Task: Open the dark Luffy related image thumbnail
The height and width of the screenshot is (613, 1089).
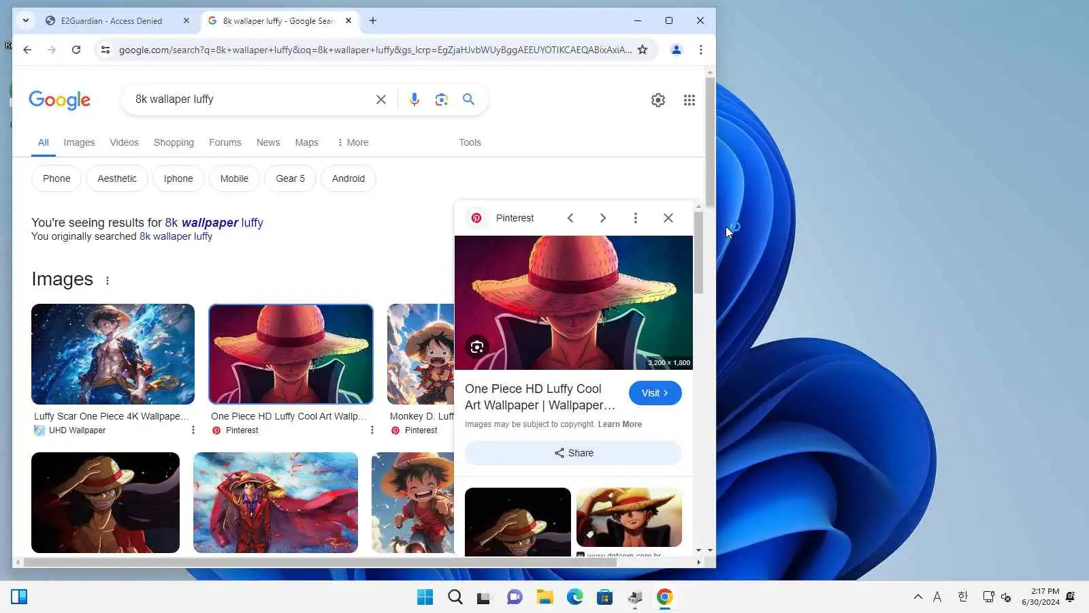Action: pos(518,522)
